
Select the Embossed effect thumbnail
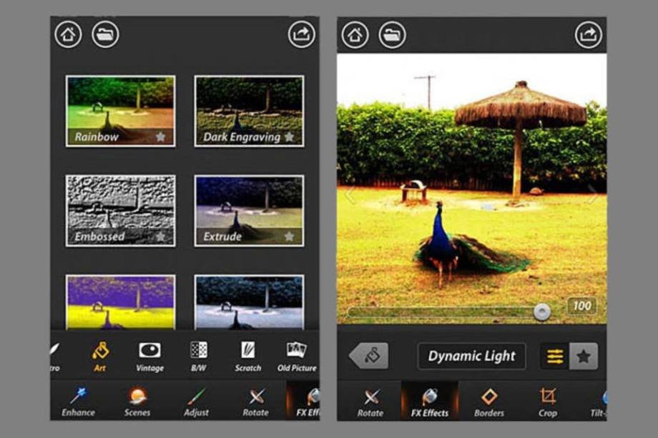120,211
